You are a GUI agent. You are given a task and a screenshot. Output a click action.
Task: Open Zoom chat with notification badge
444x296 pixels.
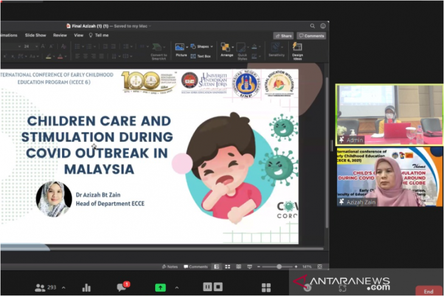[x=121, y=287]
